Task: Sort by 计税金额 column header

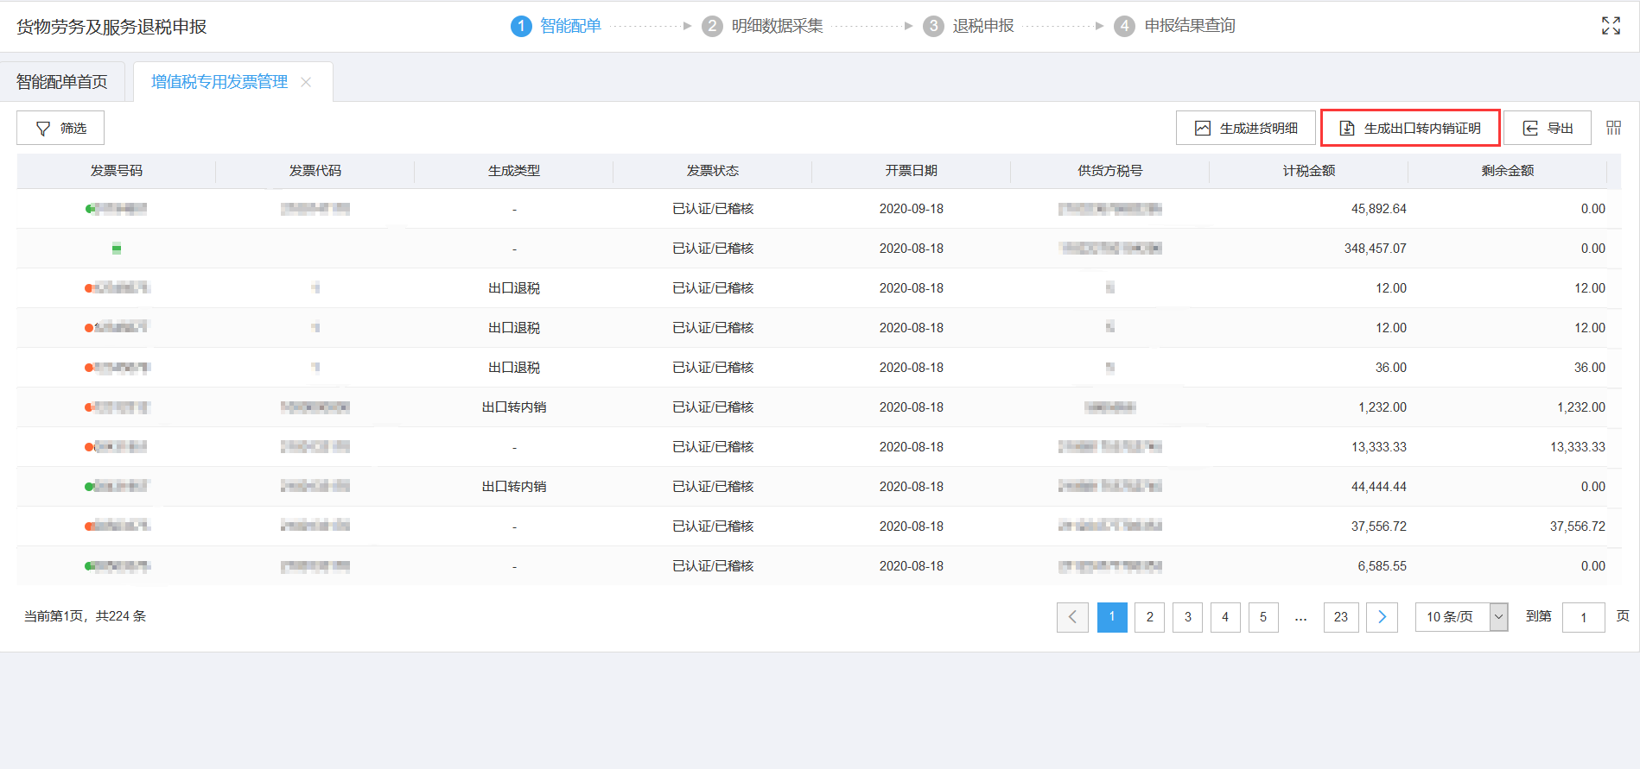Action: click(x=1308, y=171)
